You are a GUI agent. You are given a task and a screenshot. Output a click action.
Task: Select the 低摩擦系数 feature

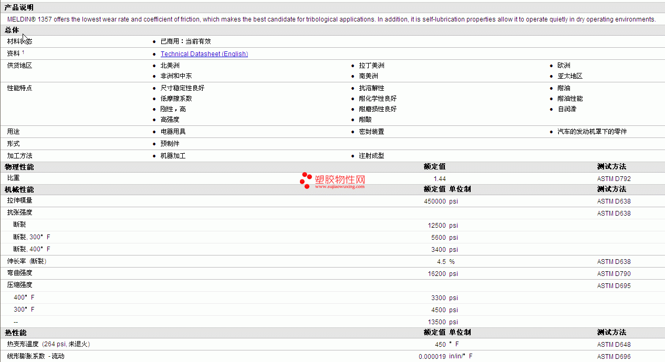(176, 99)
